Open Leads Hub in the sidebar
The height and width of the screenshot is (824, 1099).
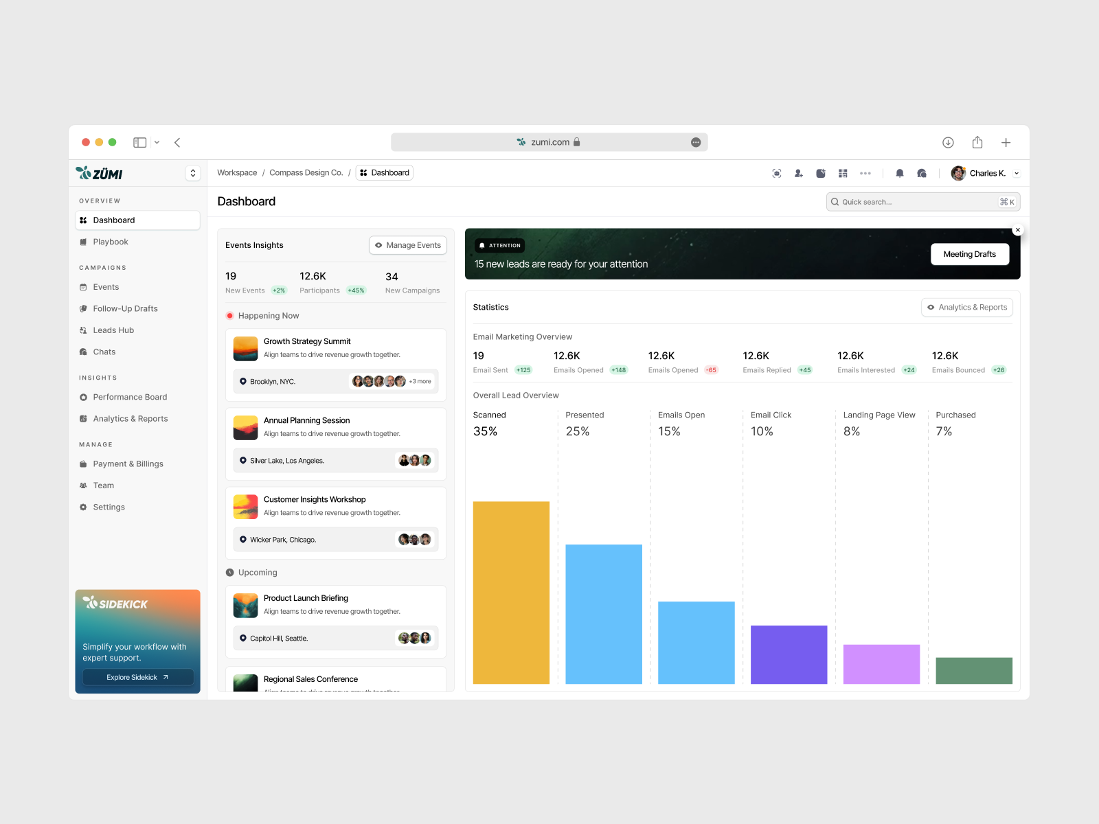coord(113,330)
